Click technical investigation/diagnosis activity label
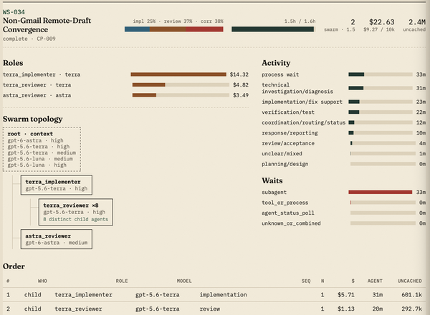 (297, 88)
